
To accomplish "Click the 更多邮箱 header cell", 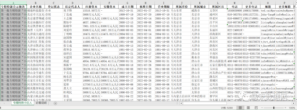I will [x=285, y=7].
